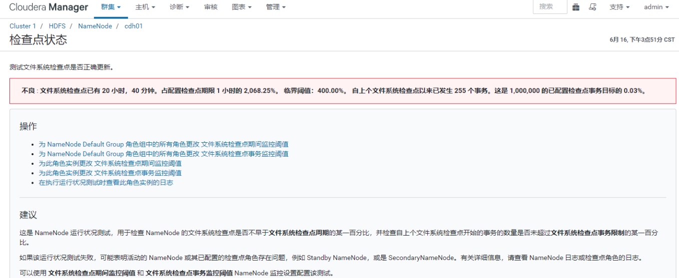Go to NameNode breadcrumb
Image resolution: width=679 pixels, height=278 pixels.
click(x=95, y=26)
